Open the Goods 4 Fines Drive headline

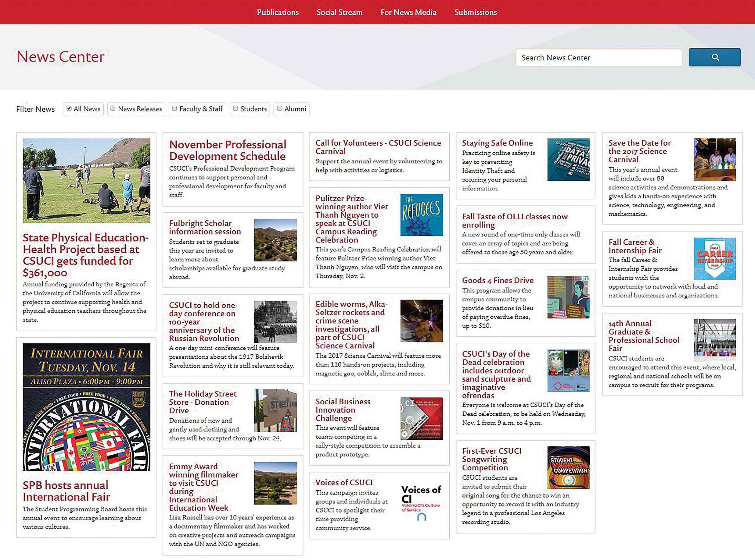498,280
